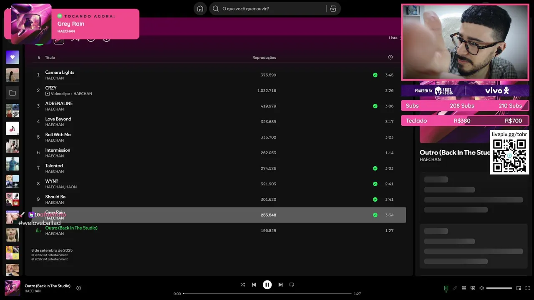
Task: Skip to the next track
Action: [x=280, y=285]
